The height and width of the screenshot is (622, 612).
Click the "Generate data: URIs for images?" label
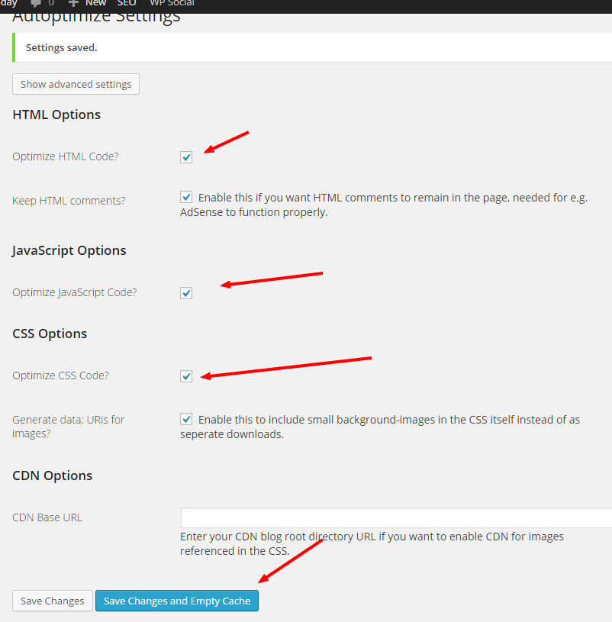click(x=68, y=427)
